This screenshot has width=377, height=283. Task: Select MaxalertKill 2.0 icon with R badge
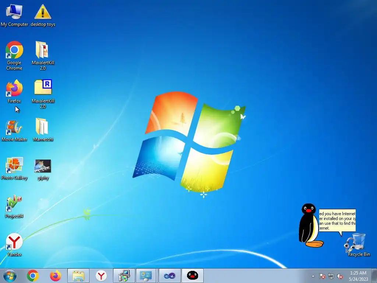(x=43, y=94)
